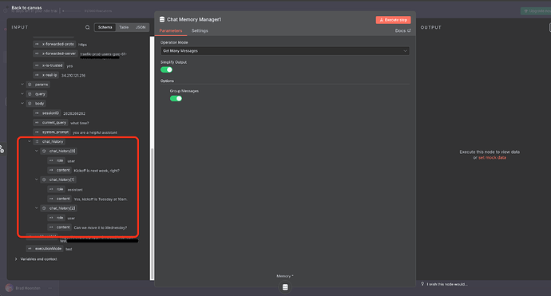
Task: Select the sessionID field pill
Action: click(47, 113)
